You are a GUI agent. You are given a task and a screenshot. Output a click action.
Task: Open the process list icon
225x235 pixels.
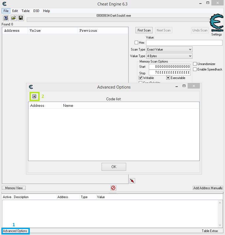click(6, 18)
